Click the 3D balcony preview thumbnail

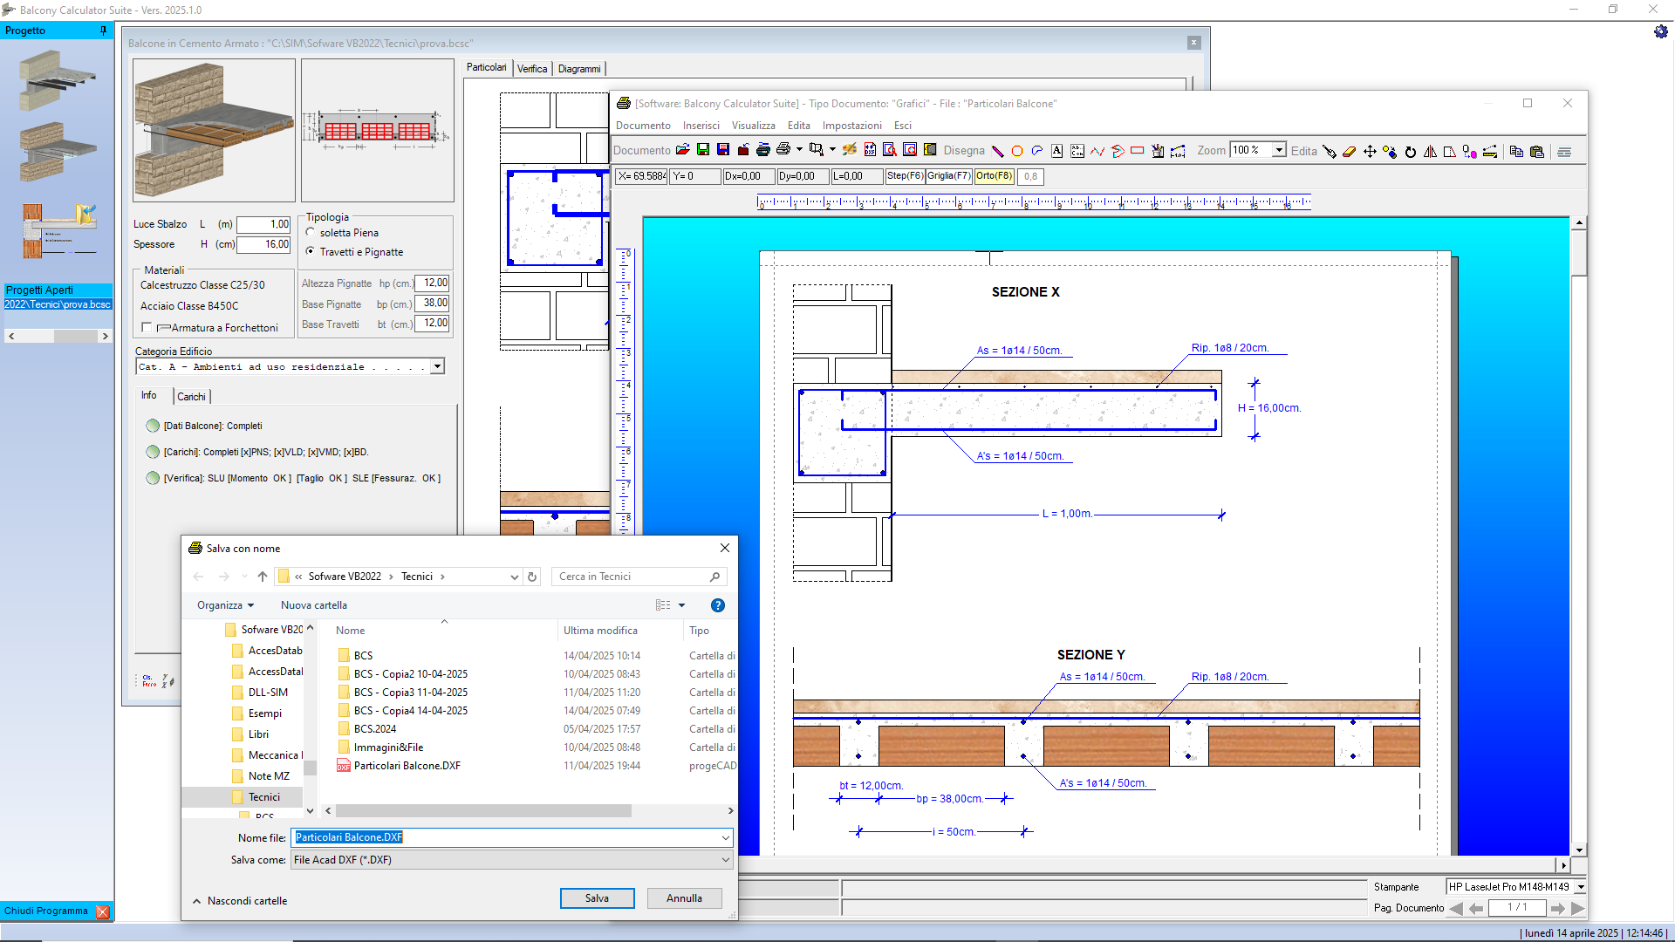click(x=214, y=131)
